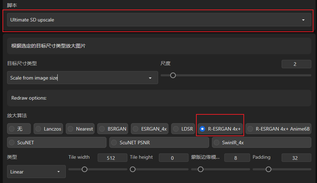Expand the Scale from image size dropdown
Screen dimensions: 317x183
click(82, 78)
